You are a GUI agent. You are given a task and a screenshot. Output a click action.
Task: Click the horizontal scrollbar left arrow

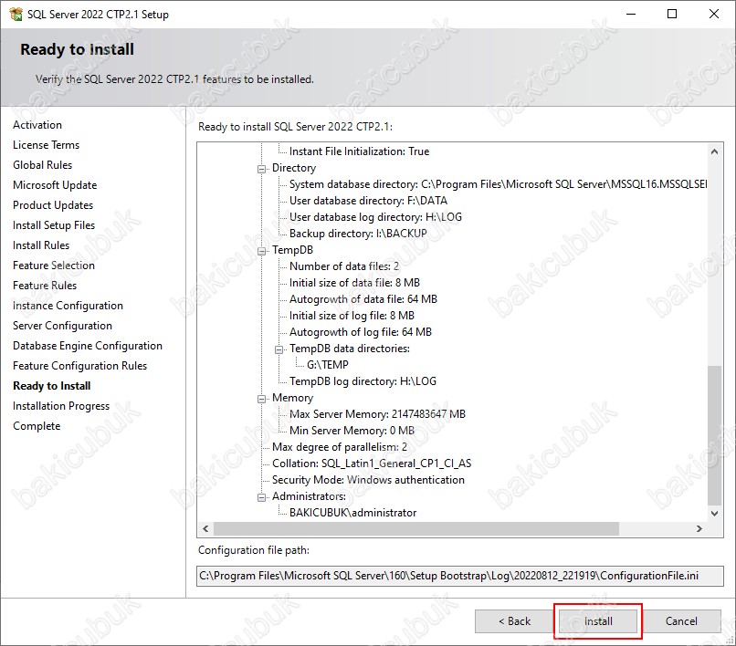205,528
